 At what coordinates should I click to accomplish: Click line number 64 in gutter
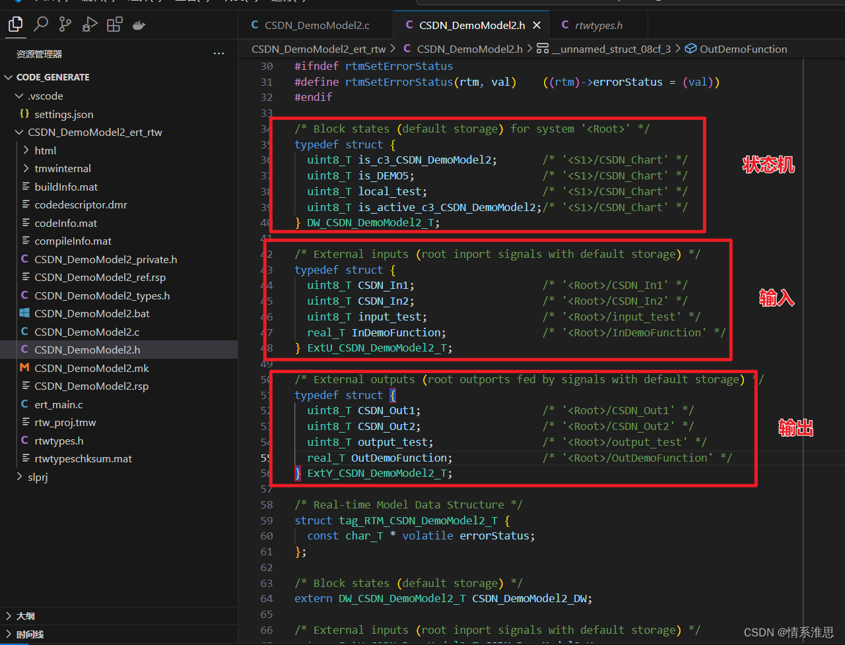point(267,599)
